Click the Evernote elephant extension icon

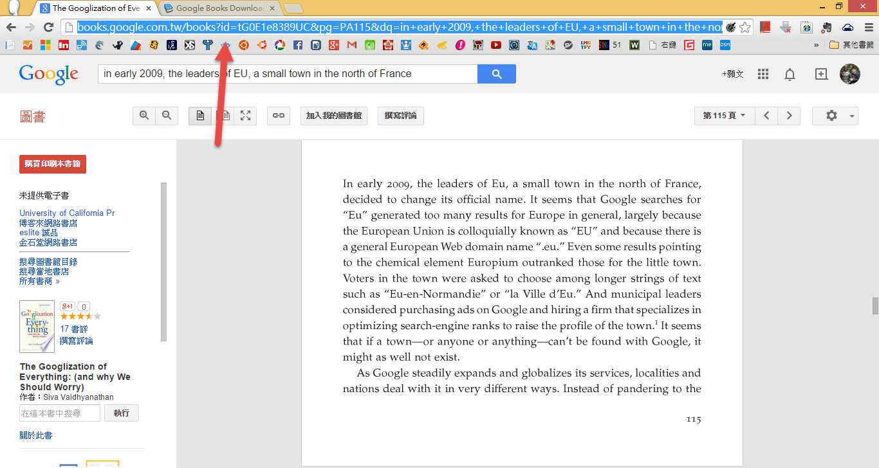(x=828, y=27)
